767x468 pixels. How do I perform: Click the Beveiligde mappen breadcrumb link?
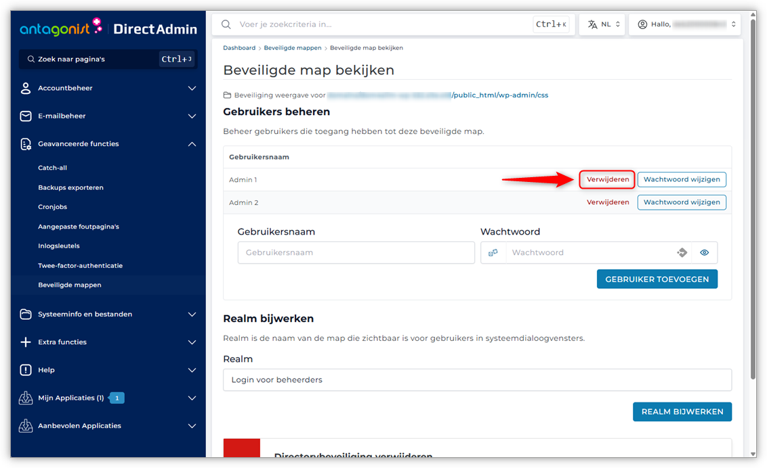(293, 48)
